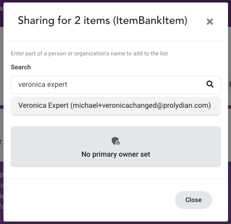Click the shield primary owner icon

click(x=116, y=141)
